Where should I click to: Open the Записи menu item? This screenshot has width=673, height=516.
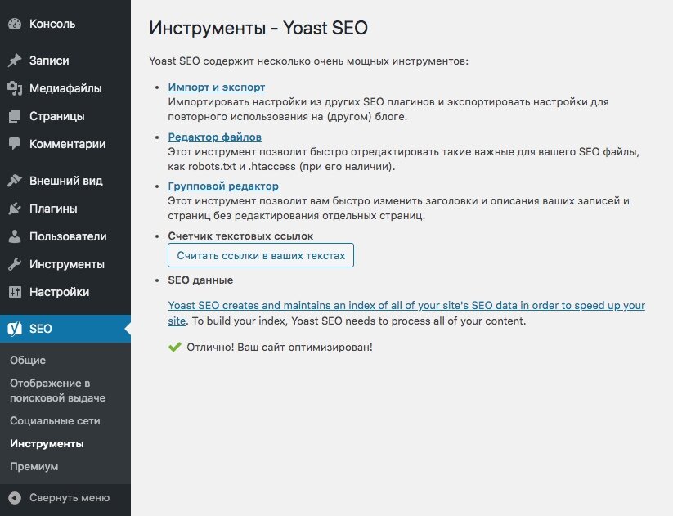coord(65,61)
